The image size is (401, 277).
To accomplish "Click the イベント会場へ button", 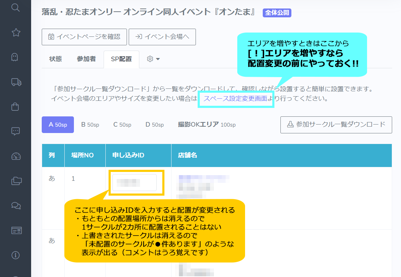I will pos(162,37).
